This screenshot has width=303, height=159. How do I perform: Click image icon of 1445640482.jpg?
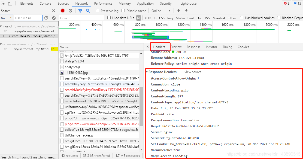(x=62, y=72)
